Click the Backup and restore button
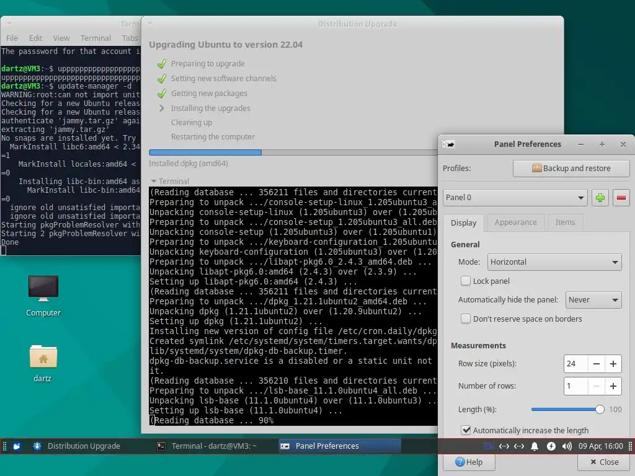This screenshot has width=635, height=476. point(571,169)
